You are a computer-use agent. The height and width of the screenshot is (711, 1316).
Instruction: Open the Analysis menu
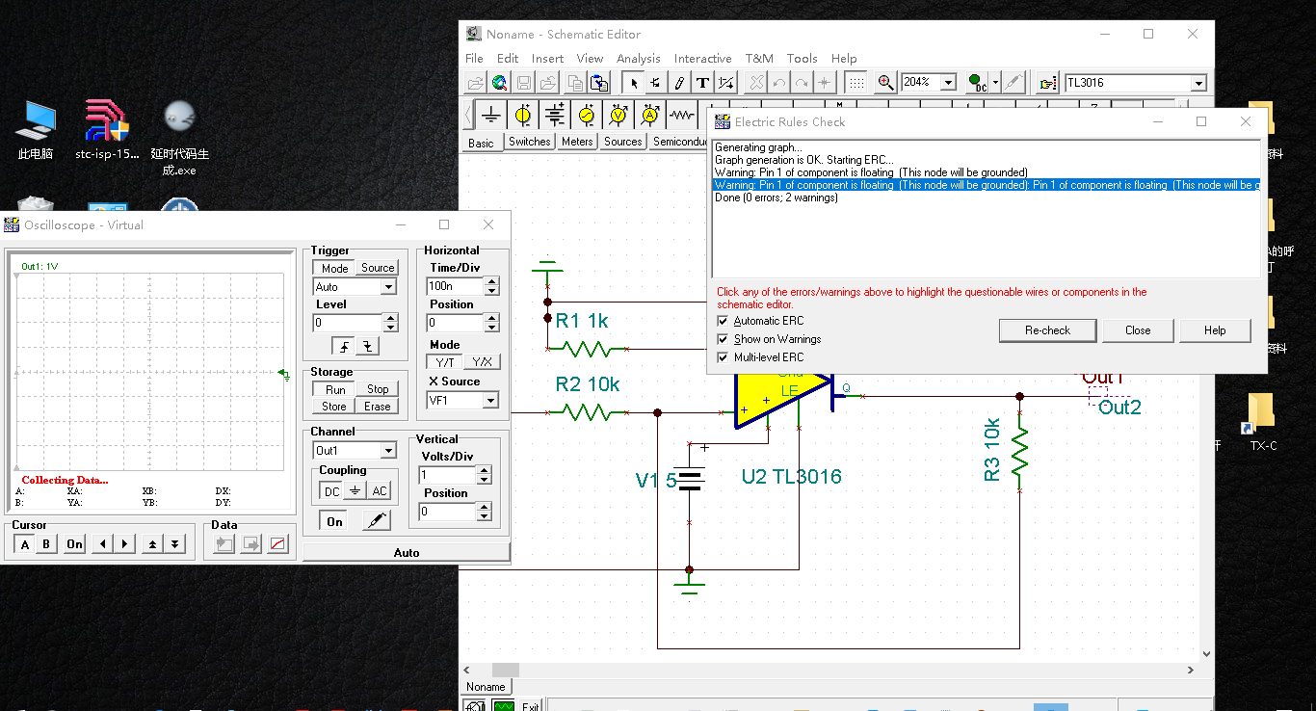coord(638,59)
